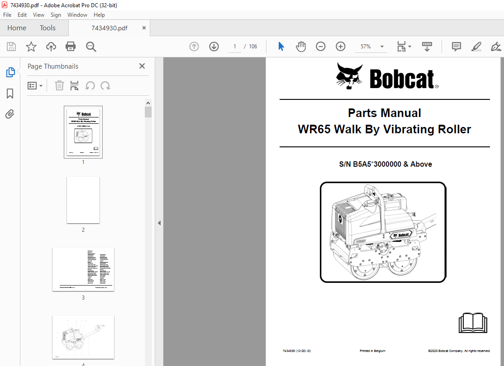Select page 1 thumbnail
504x366 pixels.
[83, 132]
